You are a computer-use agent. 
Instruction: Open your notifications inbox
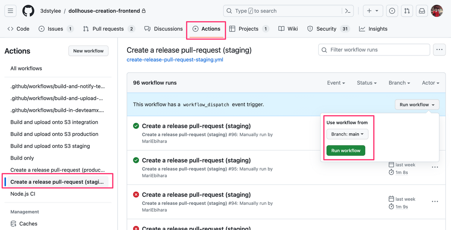click(422, 11)
